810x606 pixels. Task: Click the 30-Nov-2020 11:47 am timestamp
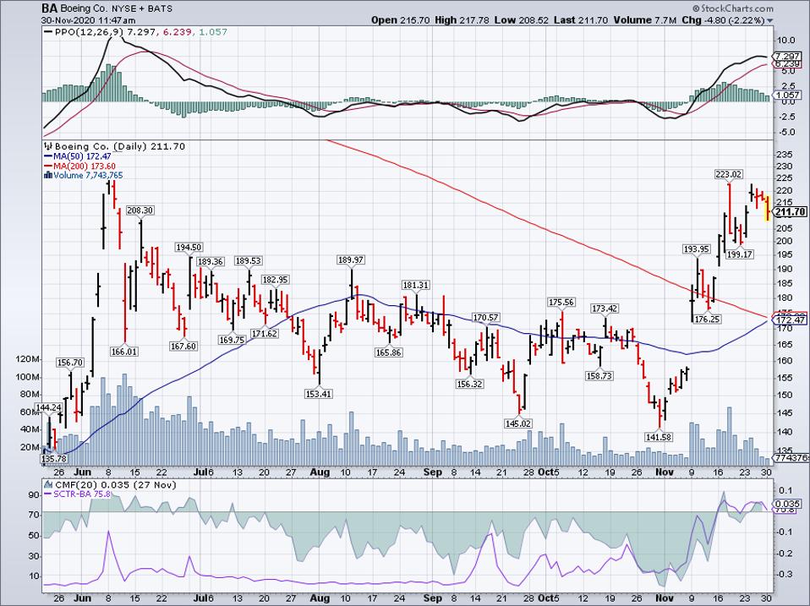point(89,20)
